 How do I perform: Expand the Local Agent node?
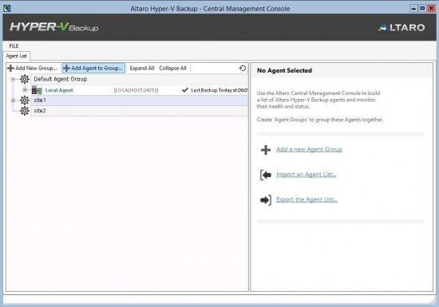(x=25, y=90)
